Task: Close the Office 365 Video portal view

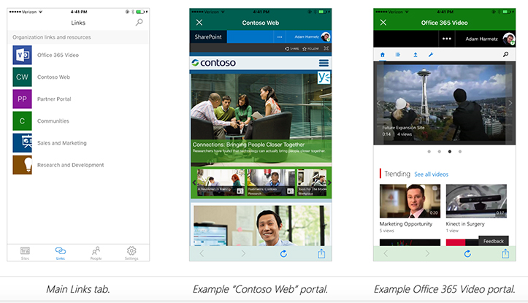Action: click(383, 22)
